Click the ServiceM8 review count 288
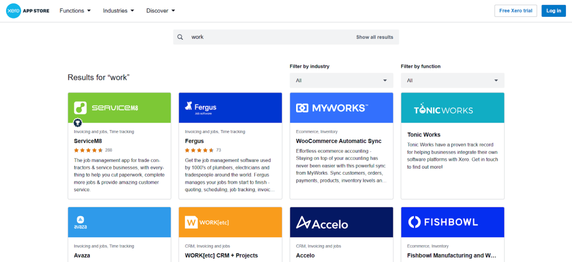Viewport: 572px width, 262px height. pyautogui.click(x=108, y=150)
